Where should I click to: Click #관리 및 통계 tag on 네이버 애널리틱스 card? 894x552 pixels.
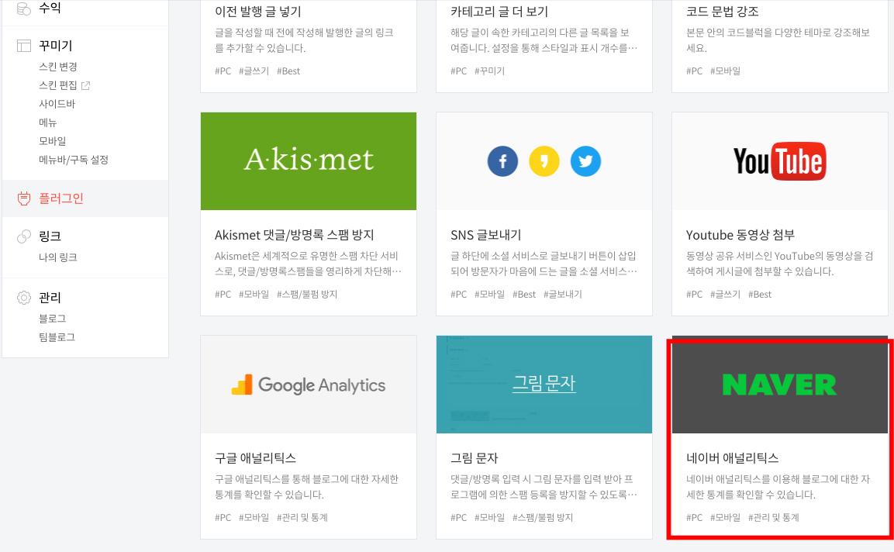click(x=774, y=518)
